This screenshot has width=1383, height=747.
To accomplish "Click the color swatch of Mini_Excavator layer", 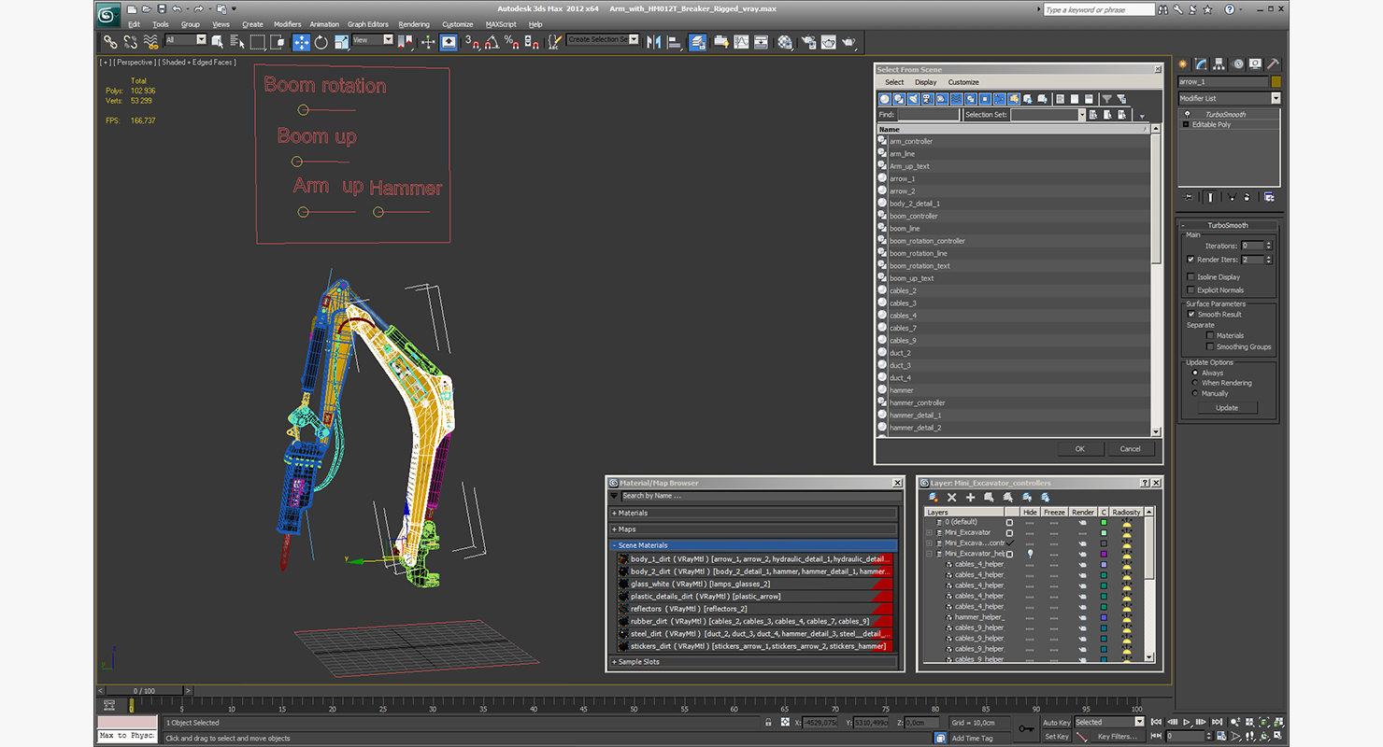I will pyautogui.click(x=1104, y=532).
